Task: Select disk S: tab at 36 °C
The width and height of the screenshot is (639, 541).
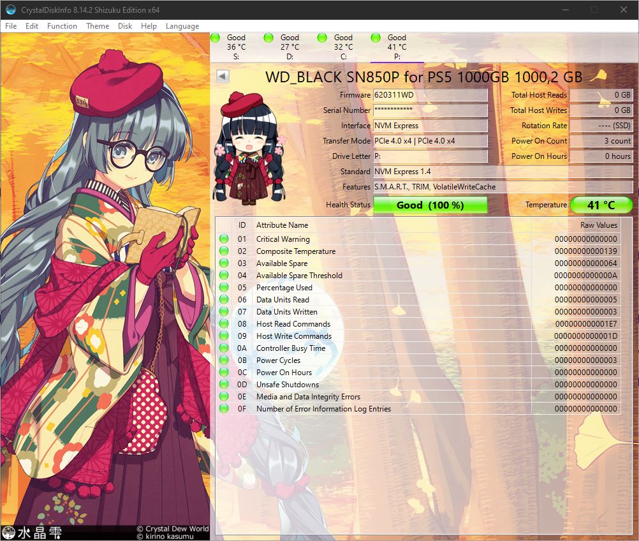Action: pyautogui.click(x=237, y=47)
